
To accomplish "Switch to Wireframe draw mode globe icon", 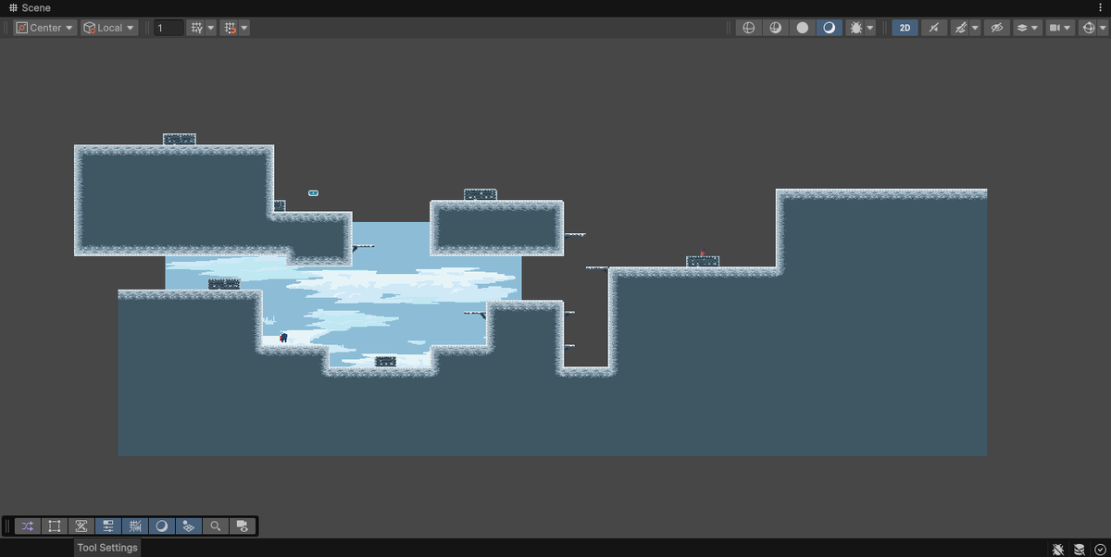I will pos(749,28).
